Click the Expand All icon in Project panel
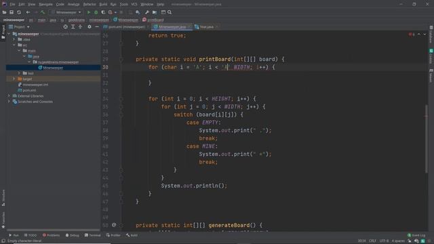Image resolution: width=434 pixels, height=244 pixels. click(73, 27)
